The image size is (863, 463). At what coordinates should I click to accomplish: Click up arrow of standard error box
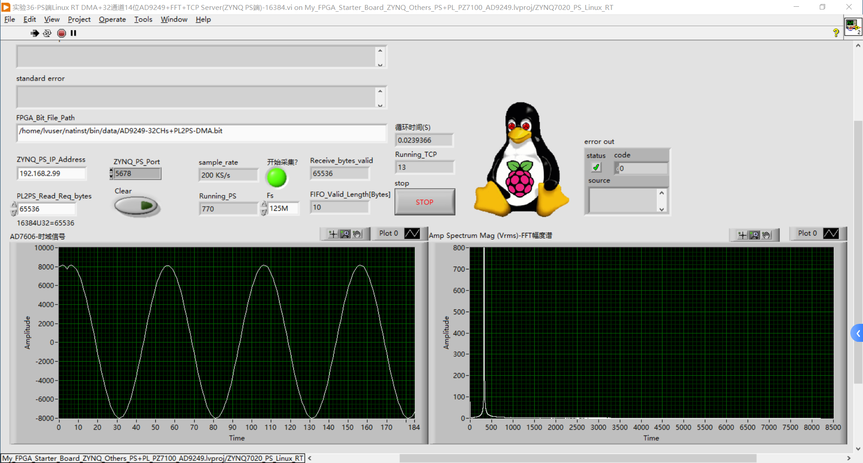(380, 91)
